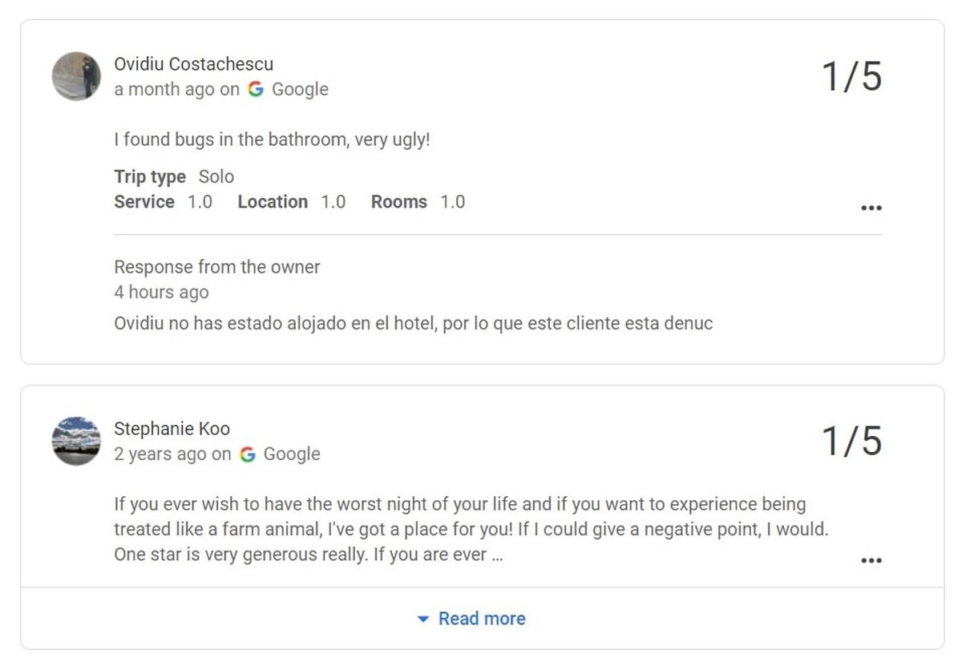Click the Google G icon on Ovidiu's review
Screen dimensions: 962x662
pos(256,90)
